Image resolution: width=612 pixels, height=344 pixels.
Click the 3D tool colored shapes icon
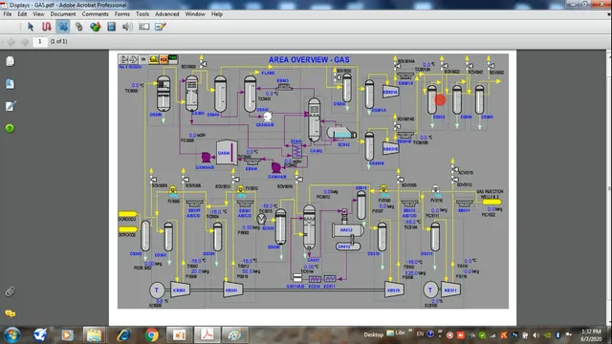96,27
